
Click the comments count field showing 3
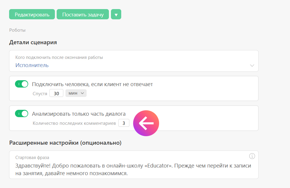[x=124, y=123]
